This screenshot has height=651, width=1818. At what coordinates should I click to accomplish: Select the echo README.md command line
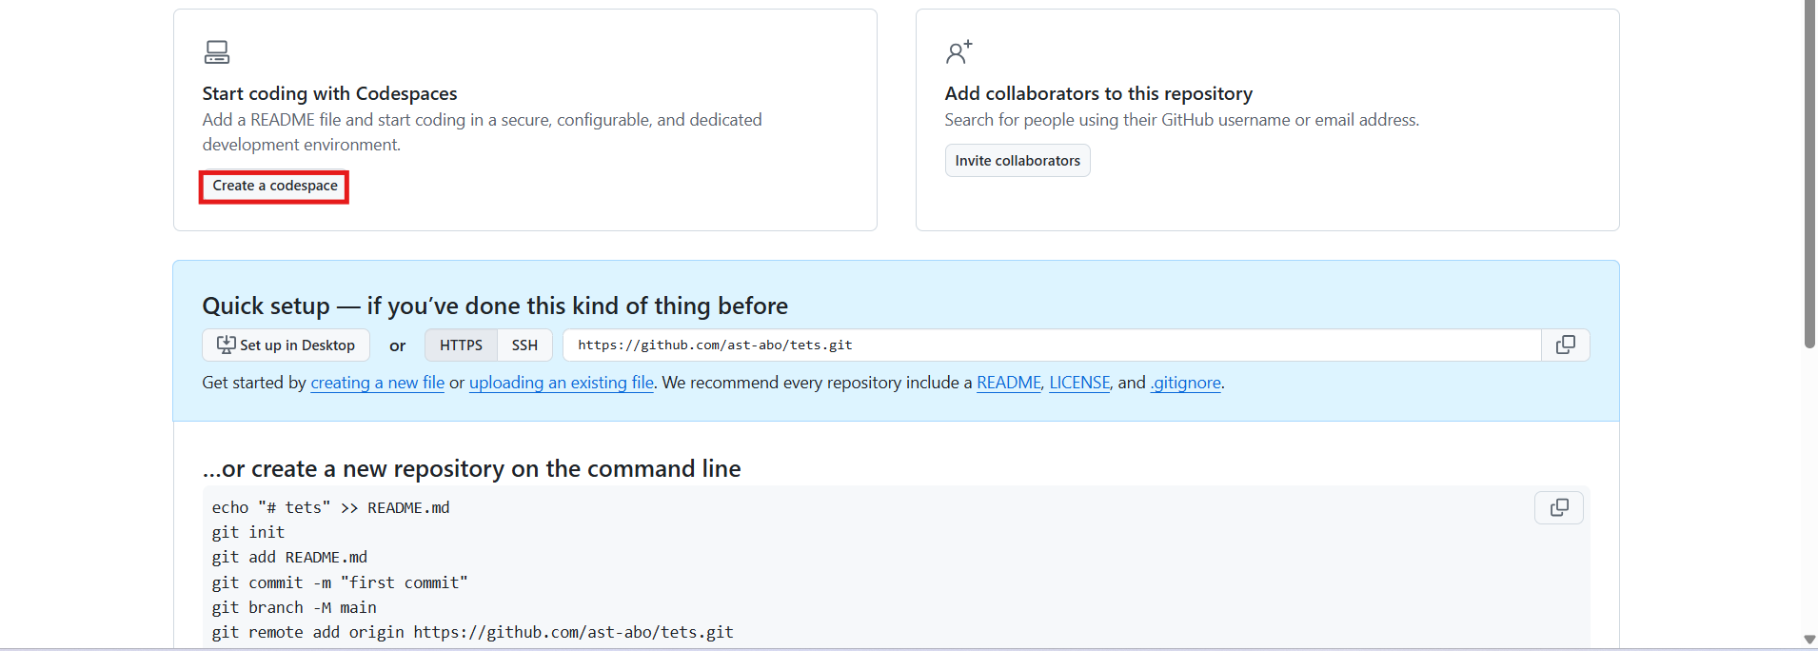tap(330, 506)
